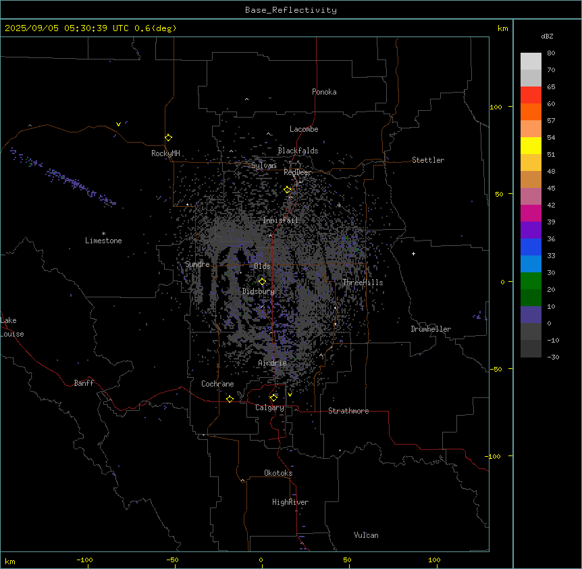This screenshot has height=569, width=582.
Task: Click the dBZ legend heading
Action: pos(547,36)
